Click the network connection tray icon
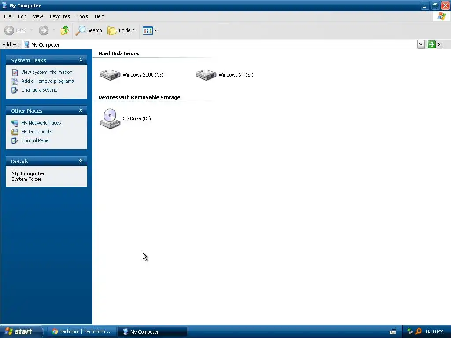 (410, 331)
